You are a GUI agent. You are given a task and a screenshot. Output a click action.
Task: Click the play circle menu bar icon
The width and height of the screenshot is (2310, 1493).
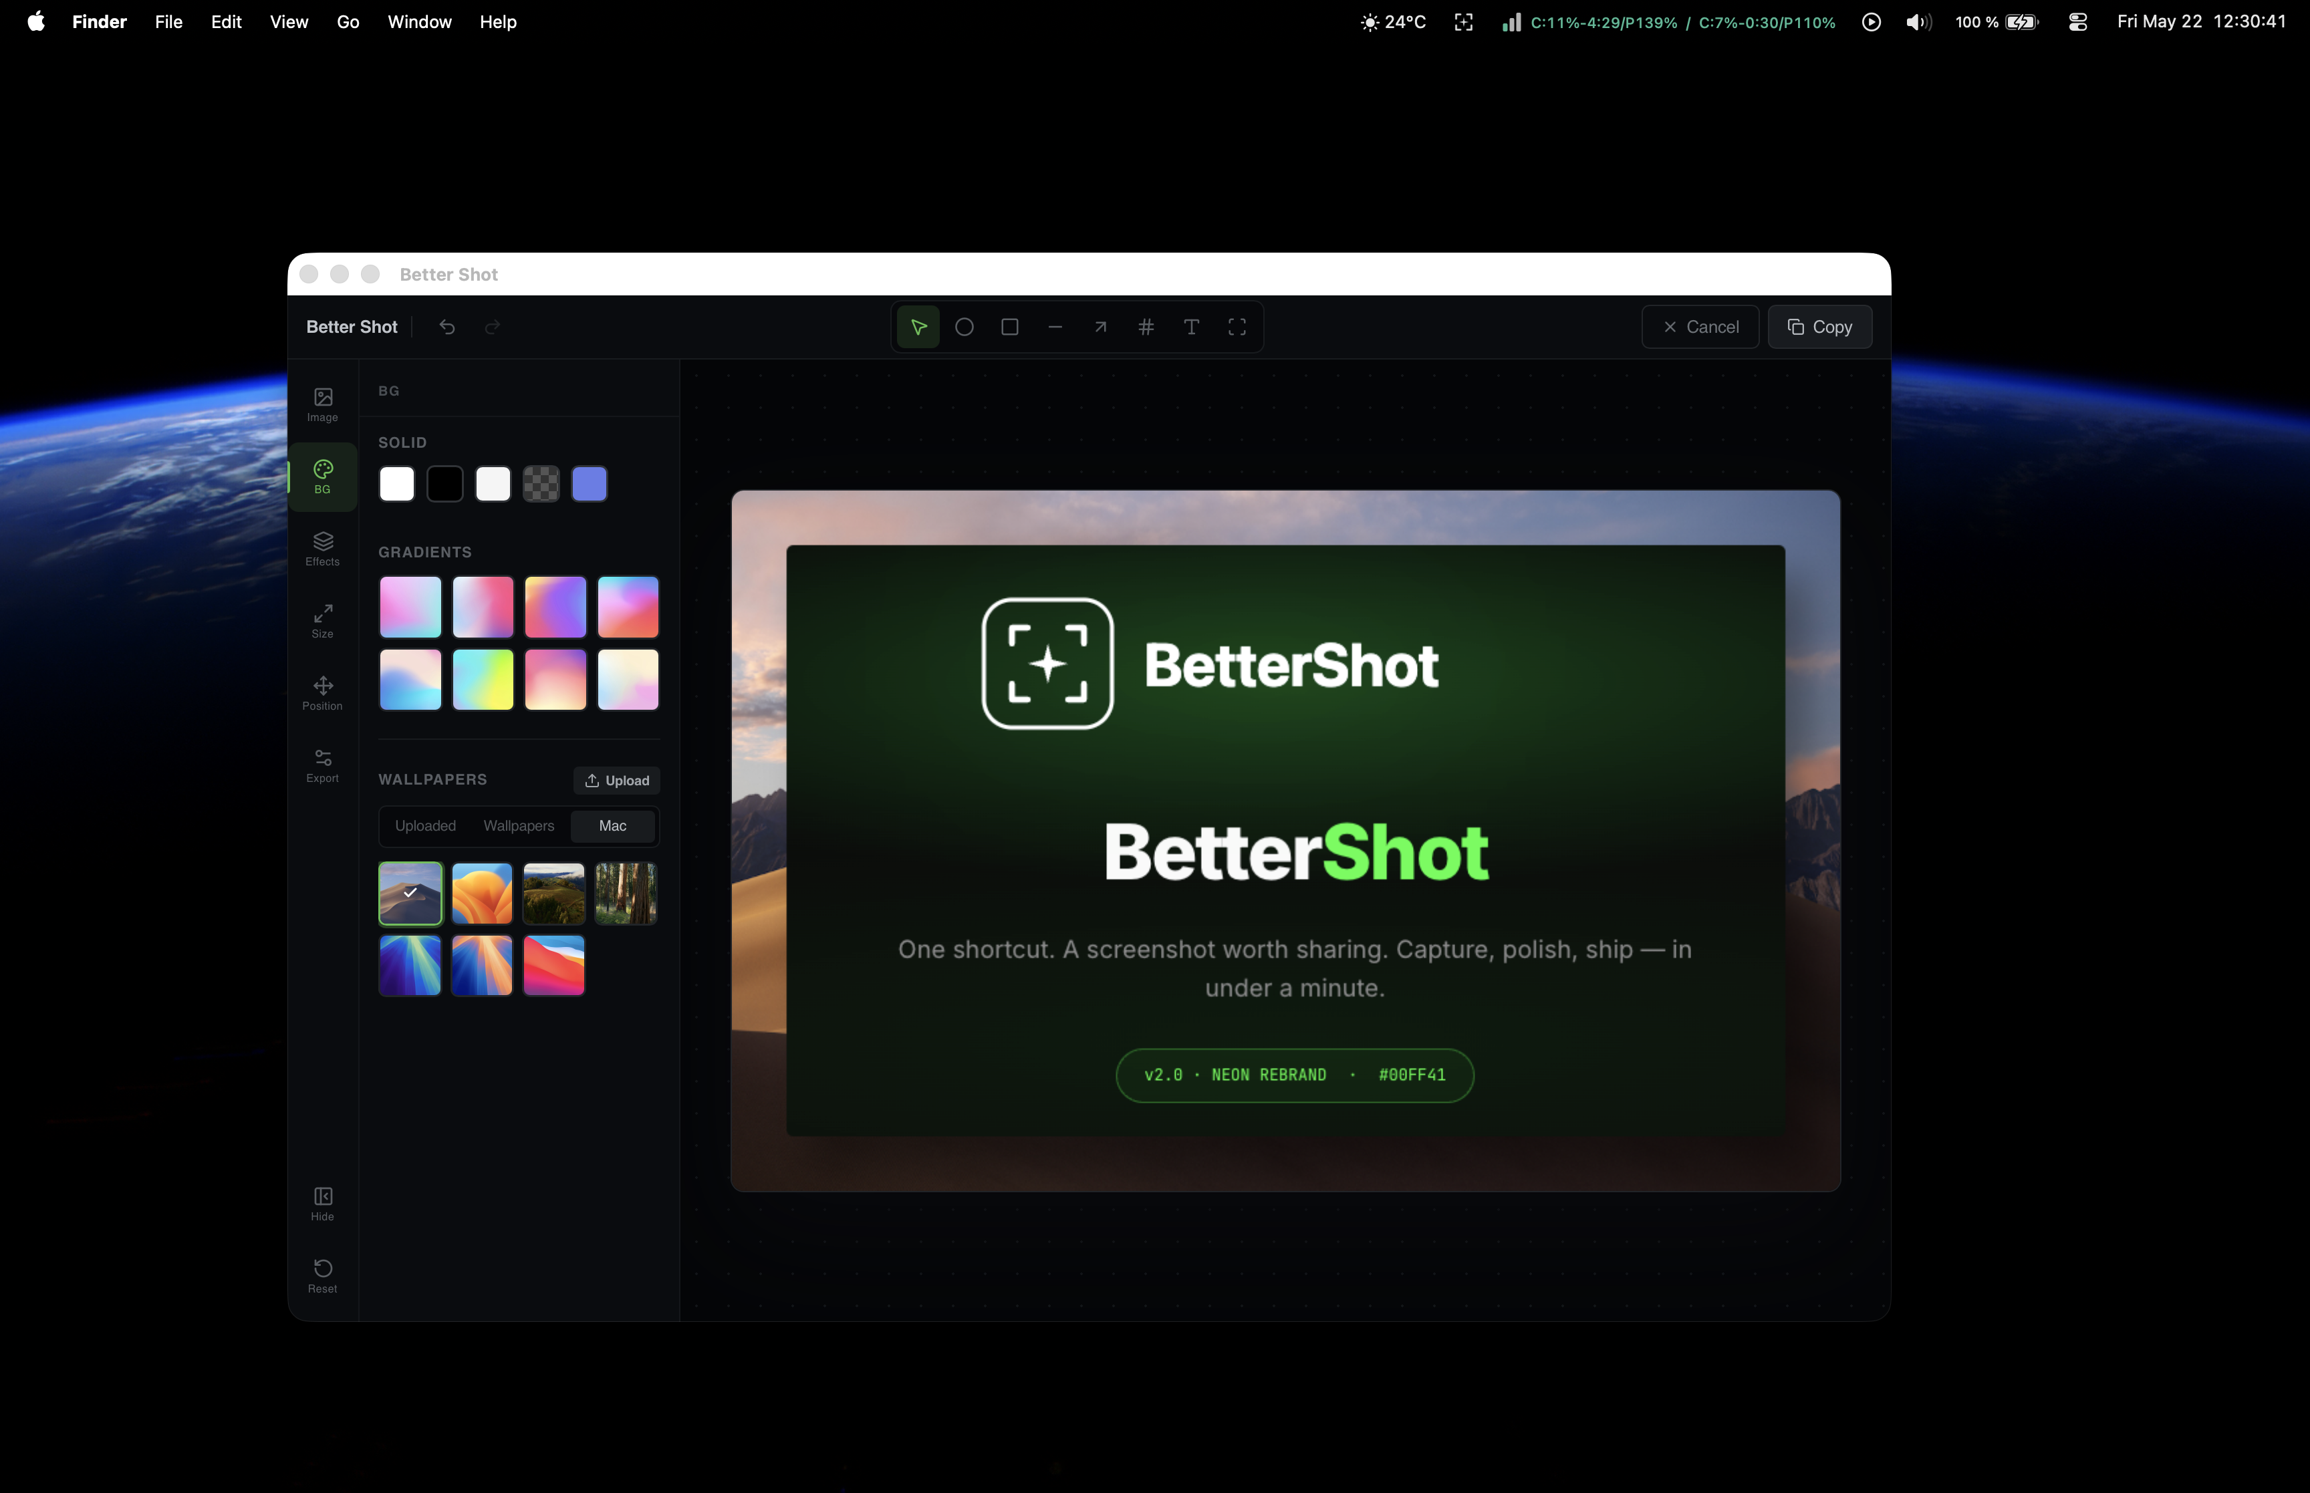click(x=1872, y=21)
